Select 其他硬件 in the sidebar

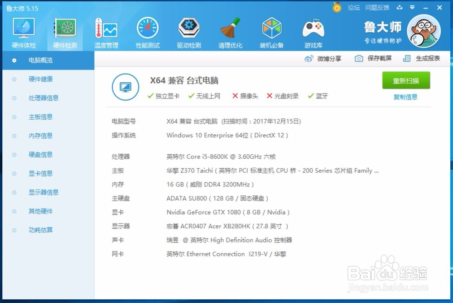point(48,211)
